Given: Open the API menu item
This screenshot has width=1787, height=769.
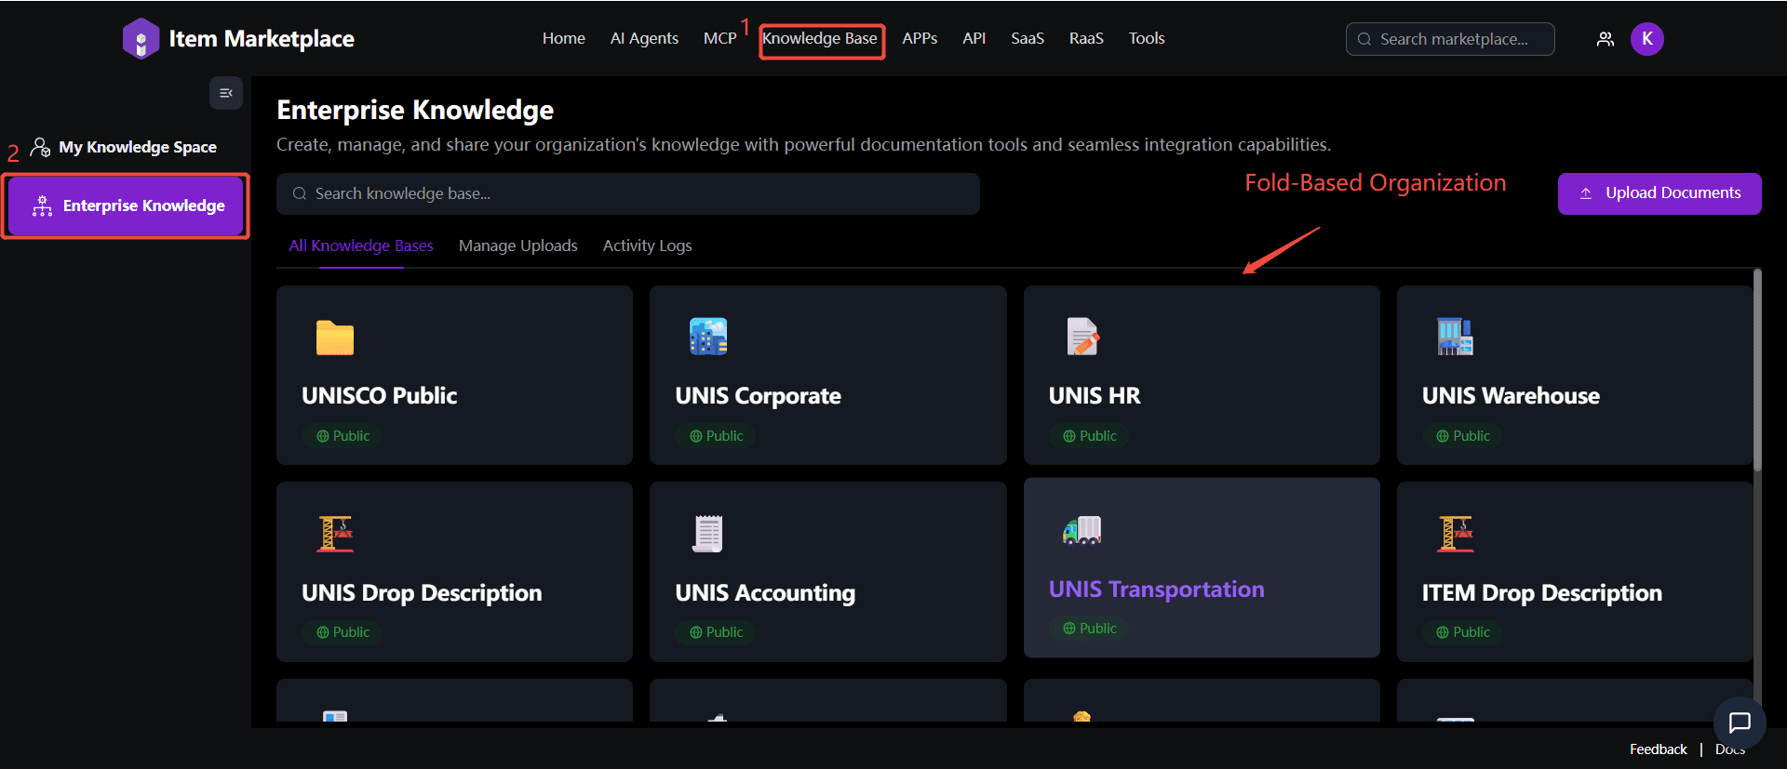Looking at the screenshot, I should point(974,38).
